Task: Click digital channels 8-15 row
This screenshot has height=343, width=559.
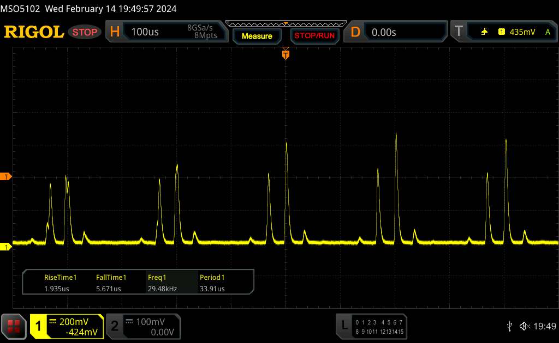Action: 379,332
